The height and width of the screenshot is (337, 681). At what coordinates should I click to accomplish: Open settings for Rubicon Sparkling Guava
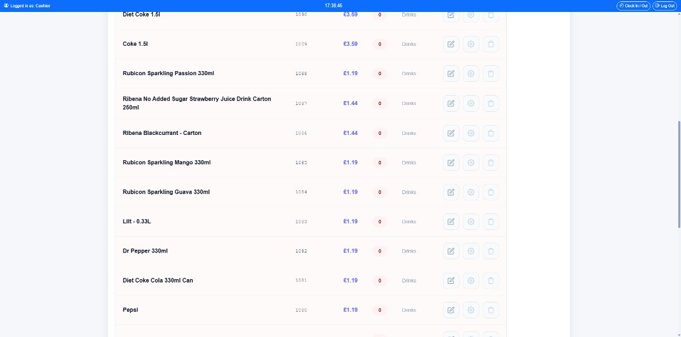(471, 192)
